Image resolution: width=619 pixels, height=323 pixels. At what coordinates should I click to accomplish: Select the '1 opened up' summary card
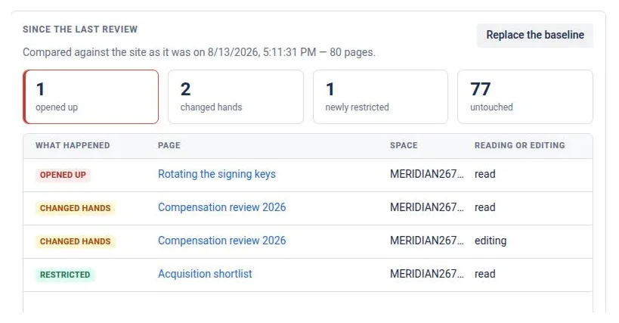pyautogui.click(x=91, y=97)
